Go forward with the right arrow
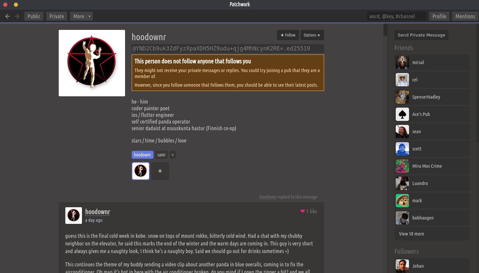Viewport: 479px width, 273px height. point(17,16)
